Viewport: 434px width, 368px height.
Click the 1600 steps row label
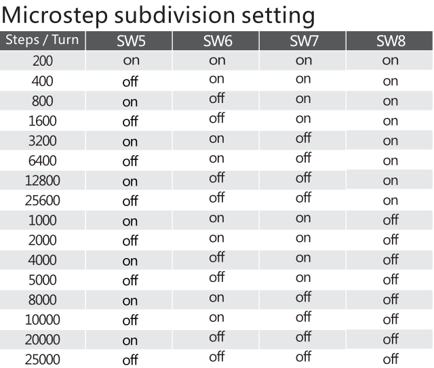[x=43, y=121]
